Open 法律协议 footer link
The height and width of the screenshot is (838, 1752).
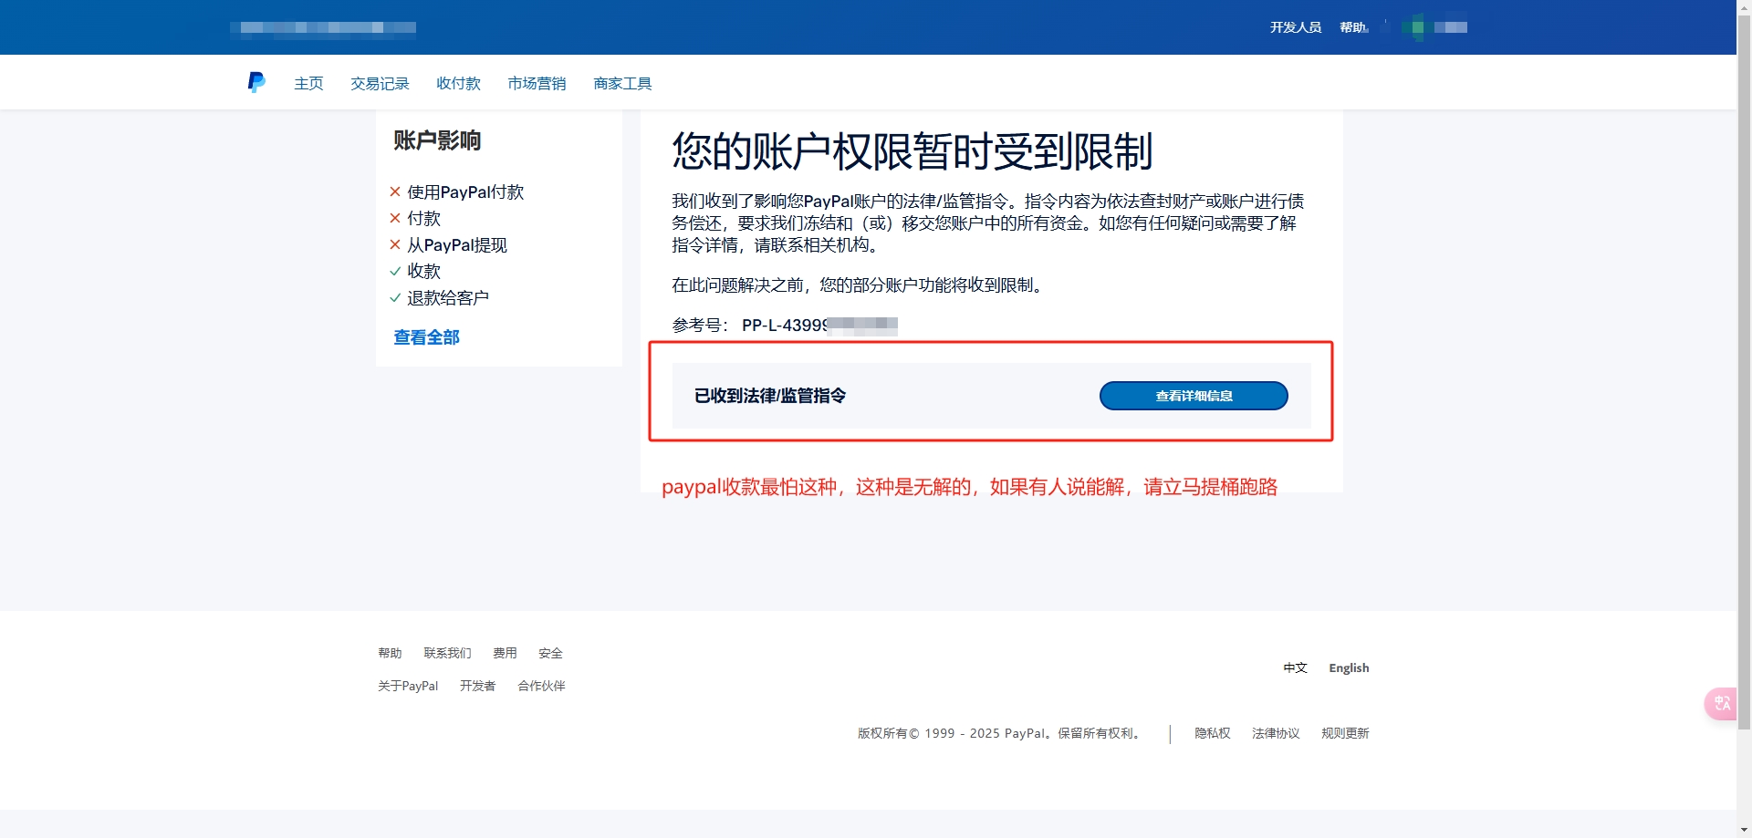tap(1276, 733)
